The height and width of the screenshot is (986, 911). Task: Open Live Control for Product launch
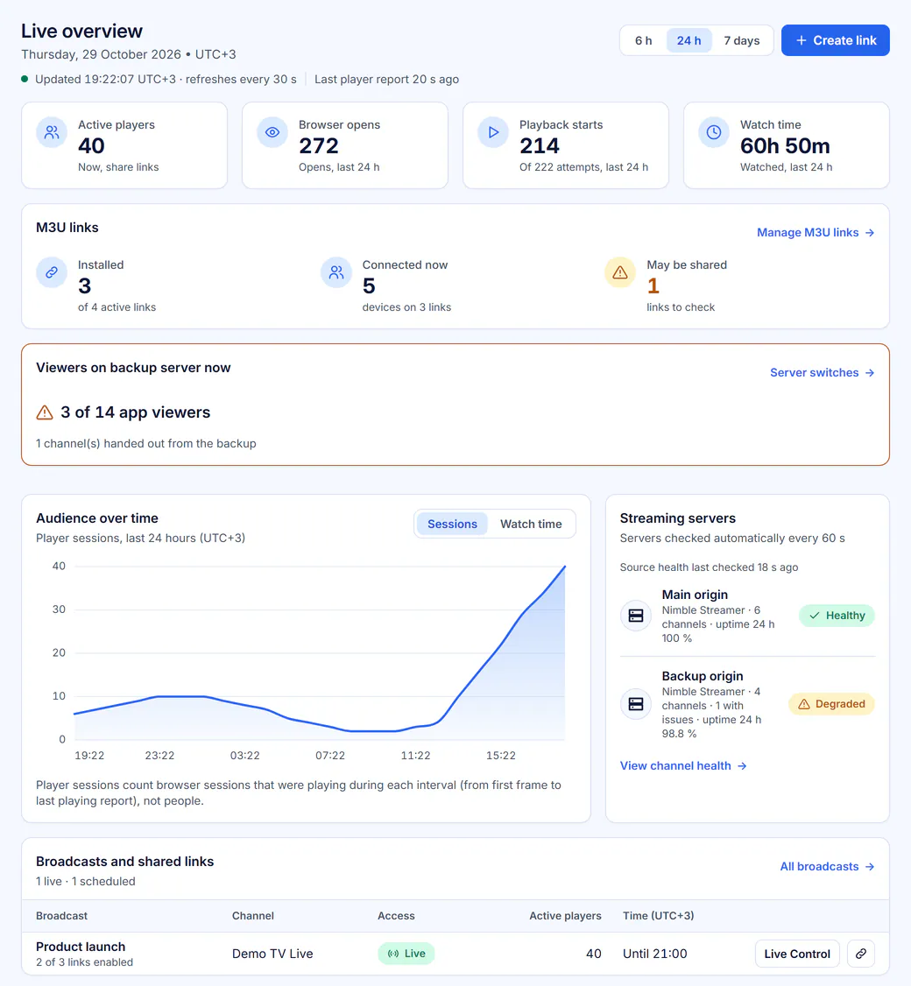click(797, 954)
